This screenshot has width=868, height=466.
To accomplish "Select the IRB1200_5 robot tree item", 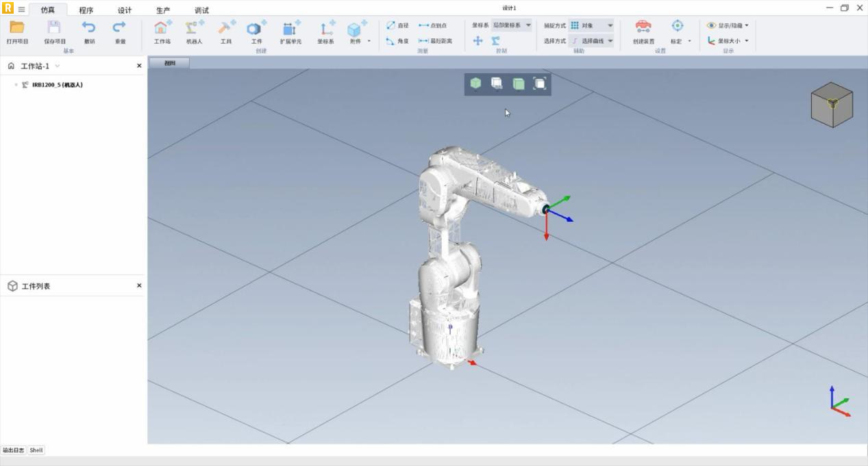I will click(57, 85).
